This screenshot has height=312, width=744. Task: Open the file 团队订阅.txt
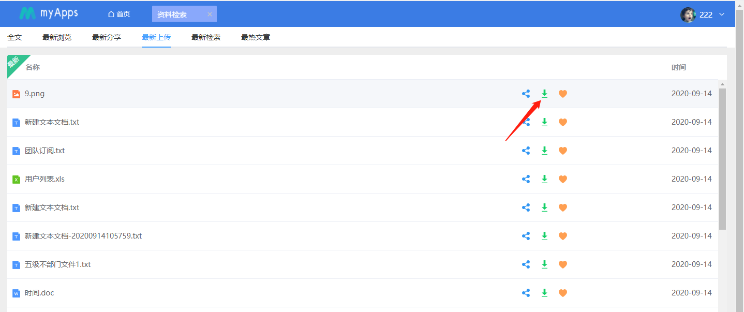point(45,151)
